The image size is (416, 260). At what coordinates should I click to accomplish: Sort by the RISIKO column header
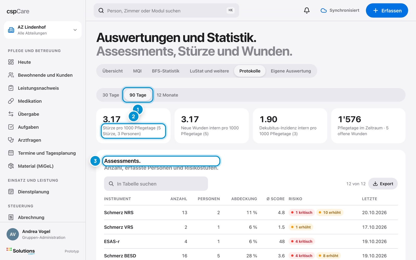(295, 199)
